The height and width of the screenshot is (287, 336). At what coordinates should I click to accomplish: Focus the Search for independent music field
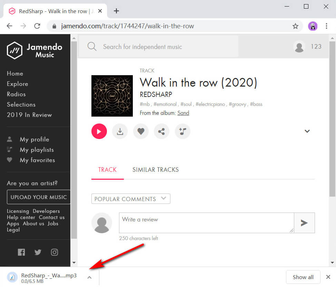(159, 46)
